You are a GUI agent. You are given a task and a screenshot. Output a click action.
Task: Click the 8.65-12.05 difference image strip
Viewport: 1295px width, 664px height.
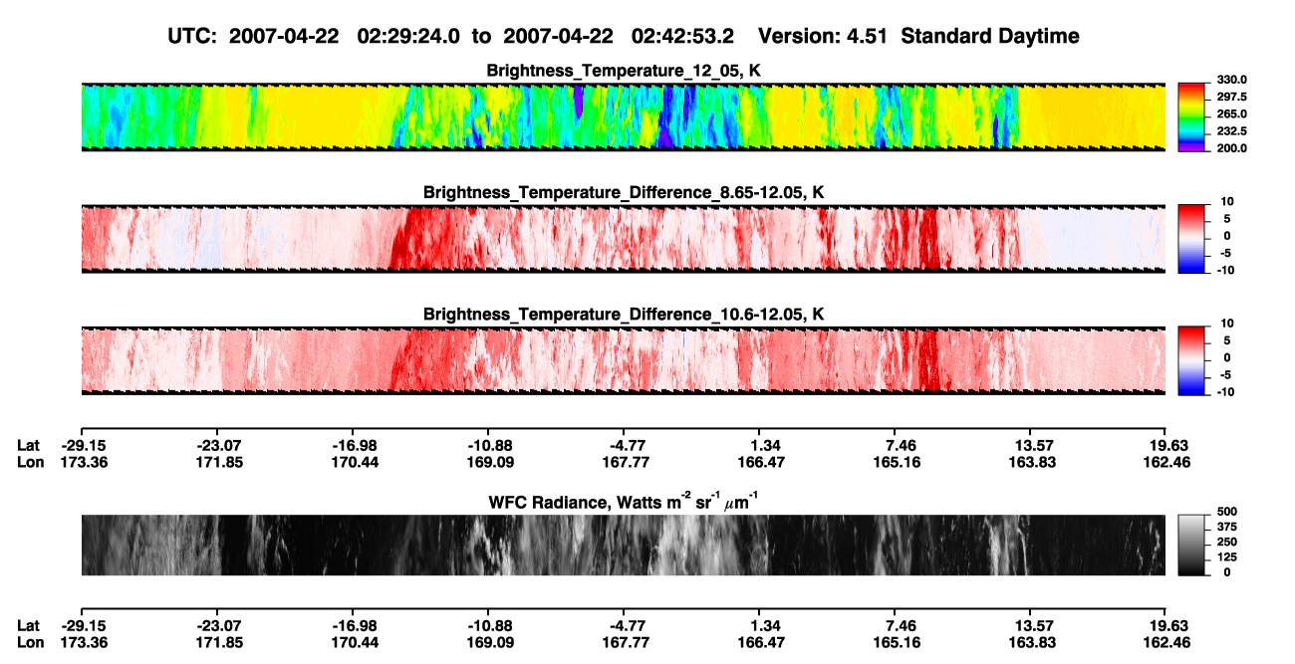coord(623,239)
